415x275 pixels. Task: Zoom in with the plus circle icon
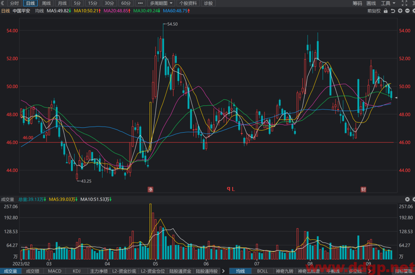click(400, 11)
